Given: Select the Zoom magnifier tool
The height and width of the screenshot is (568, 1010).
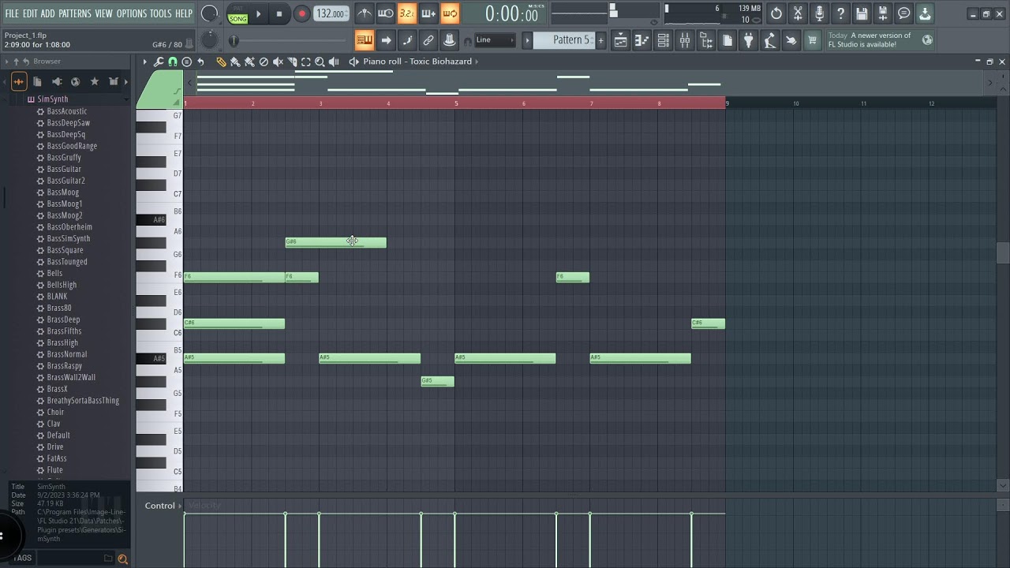Looking at the screenshot, I should click(320, 62).
